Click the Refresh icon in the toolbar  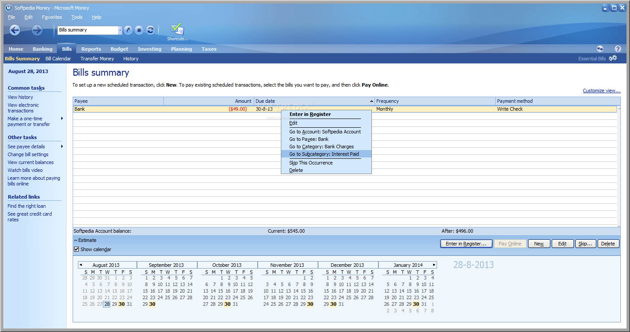tap(150, 30)
